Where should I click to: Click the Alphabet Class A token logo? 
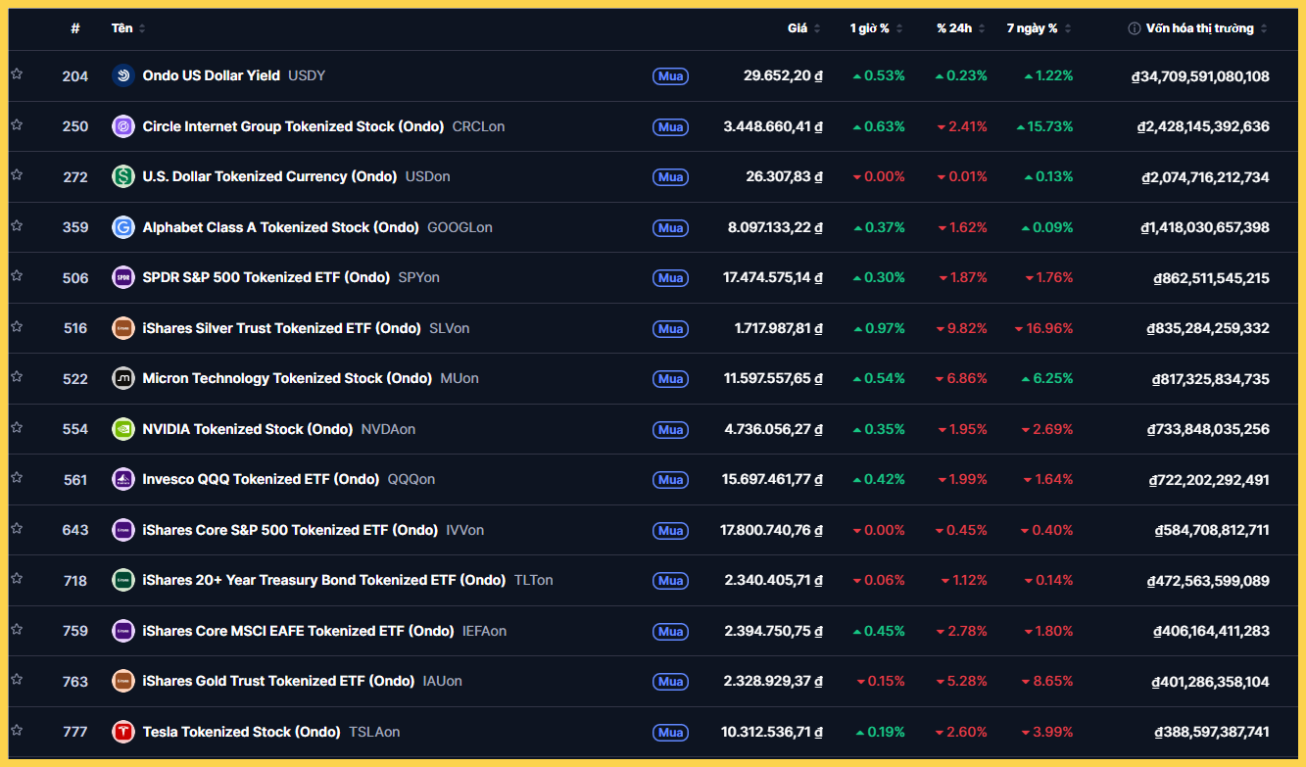122,226
